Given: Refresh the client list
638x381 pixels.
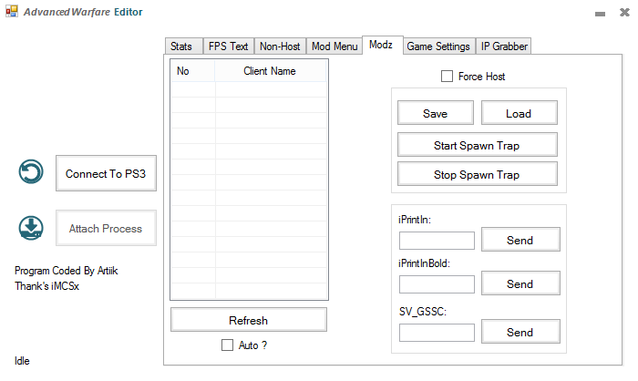Looking at the screenshot, I should [x=249, y=320].
